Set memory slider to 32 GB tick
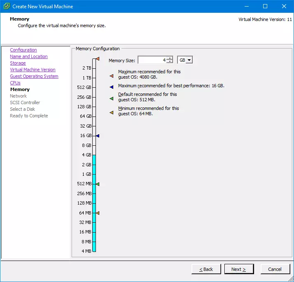 94,126
